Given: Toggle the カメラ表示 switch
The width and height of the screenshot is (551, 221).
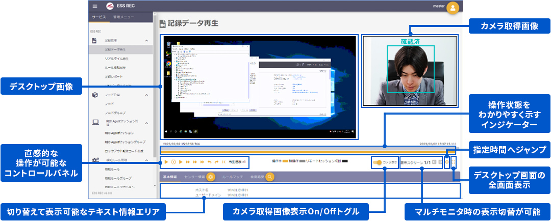Looking at the screenshot, I should coord(378,162).
